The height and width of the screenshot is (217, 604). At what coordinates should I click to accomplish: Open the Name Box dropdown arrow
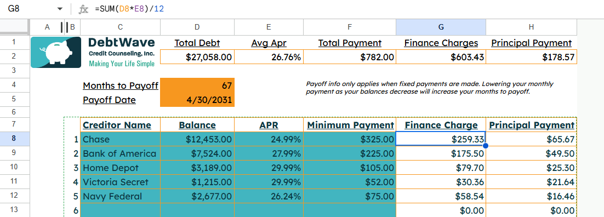click(x=59, y=9)
